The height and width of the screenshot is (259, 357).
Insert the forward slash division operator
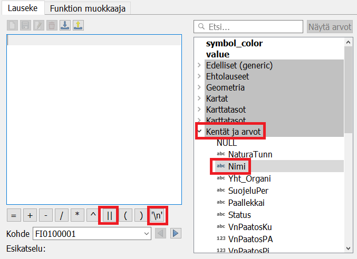pyautogui.click(x=62, y=215)
